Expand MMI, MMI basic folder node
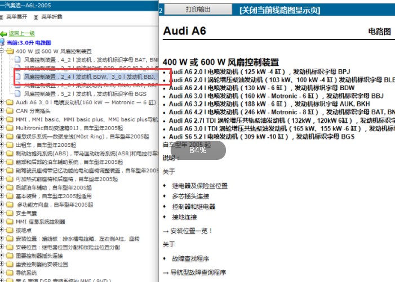 point(2,119)
